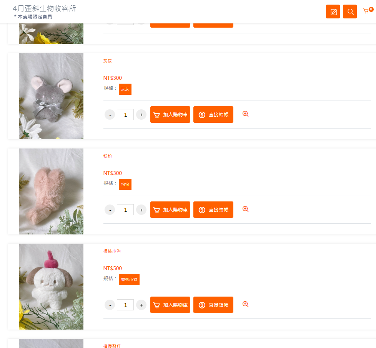Open the search icon in header

click(350, 12)
